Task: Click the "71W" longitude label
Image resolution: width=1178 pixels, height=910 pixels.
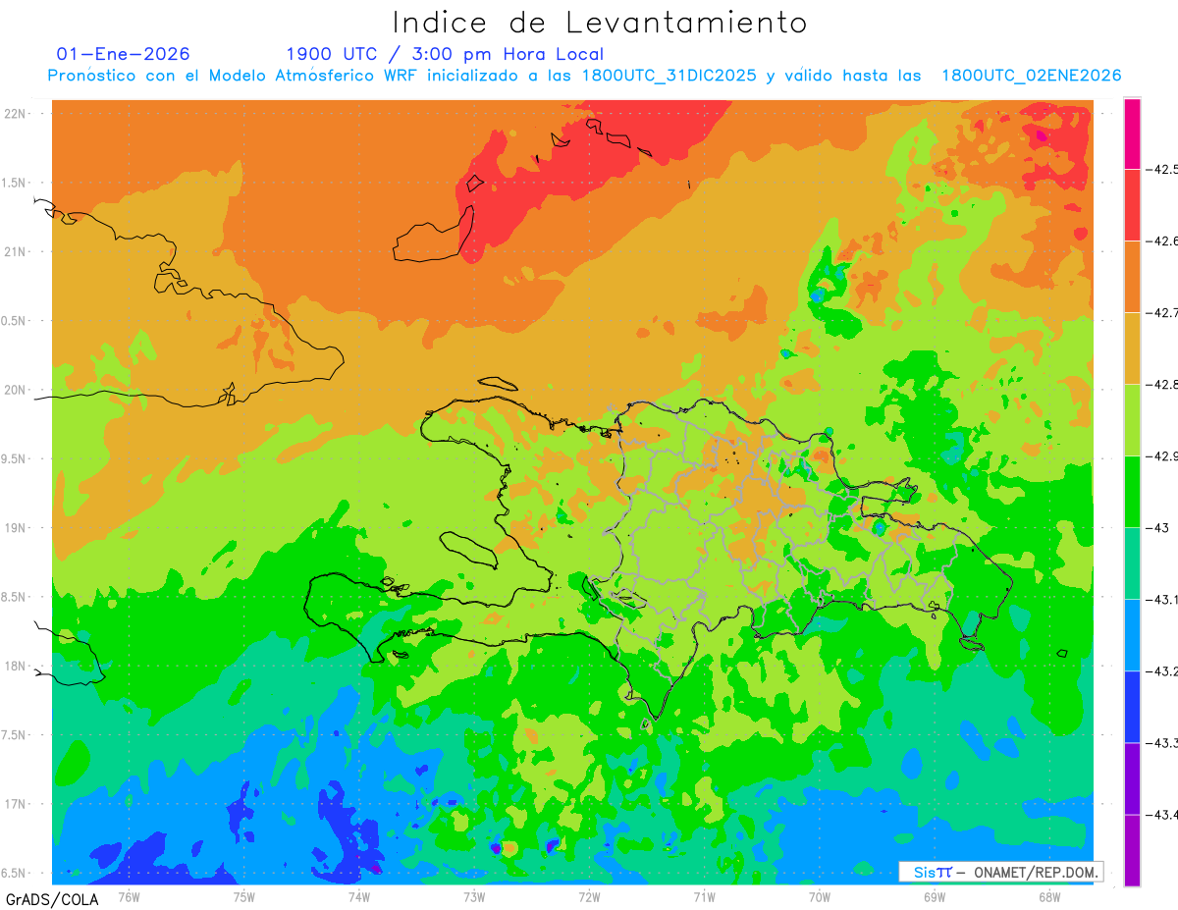Action: [704, 896]
